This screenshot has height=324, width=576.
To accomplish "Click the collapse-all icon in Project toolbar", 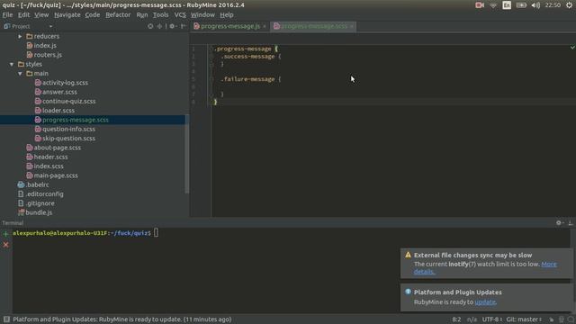I will (159, 26).
